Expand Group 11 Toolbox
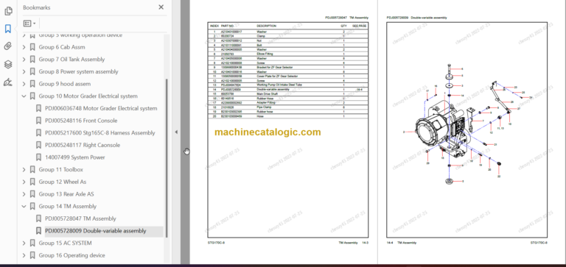 click(x=24, y=169)
